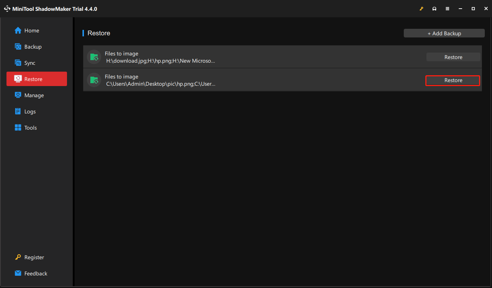The width and height of the screenshot is (492, 288).
Task: Open the Register link
Action: coord(34,257)
